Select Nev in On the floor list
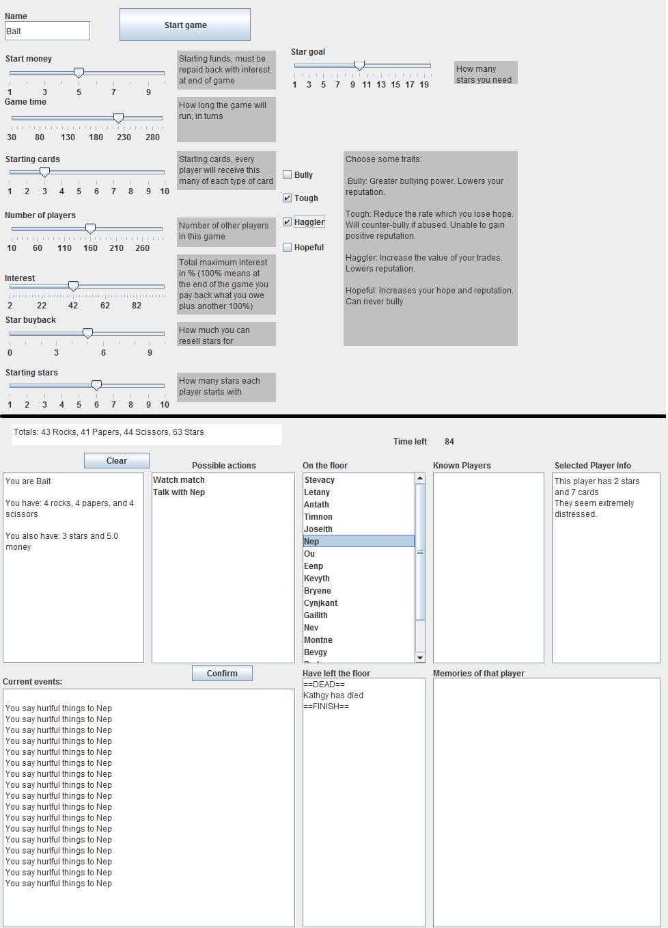This screenshot has width=668, height=928. point(359,628)
